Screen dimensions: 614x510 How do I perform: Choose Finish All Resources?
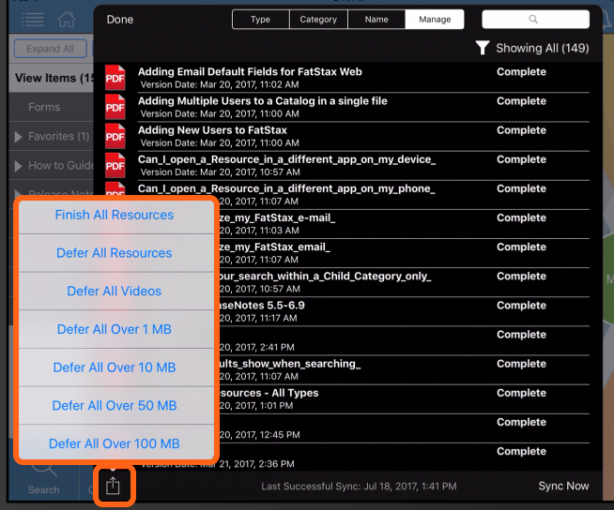pos(116,215)
